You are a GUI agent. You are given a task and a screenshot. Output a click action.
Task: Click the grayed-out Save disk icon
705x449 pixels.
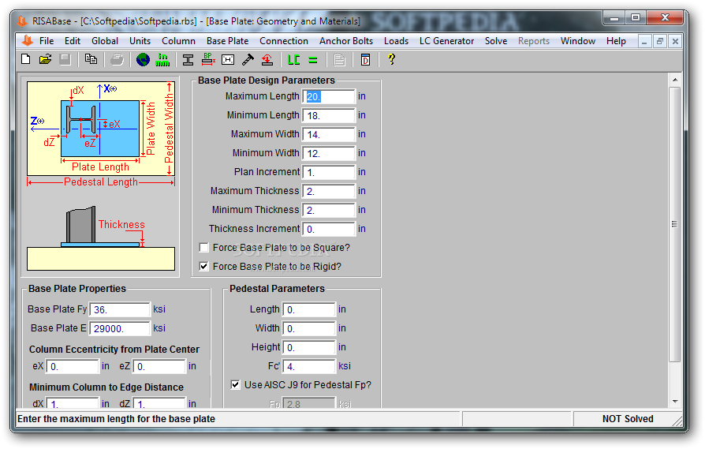tap(65, 59)
